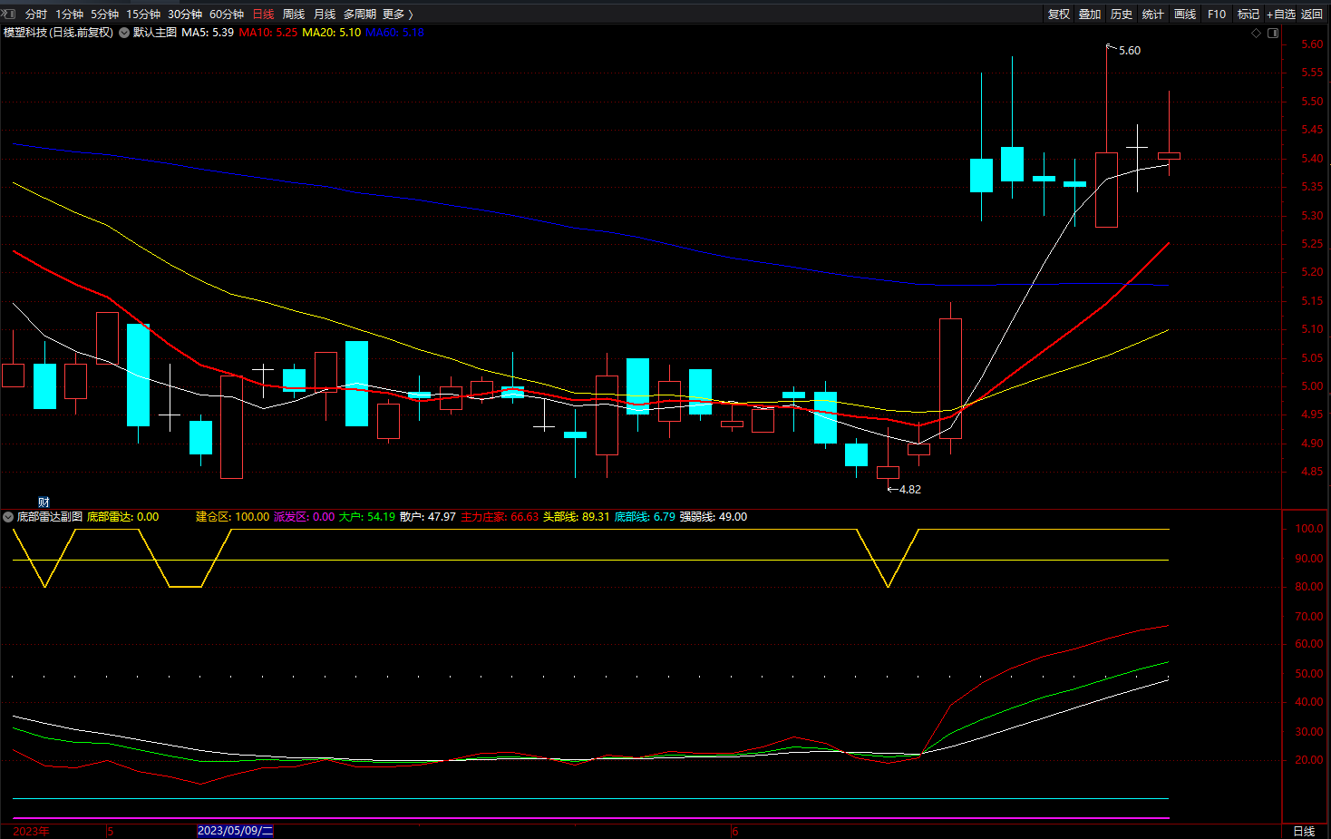Expand the 底部雷达副图 sub-chart indicator dropdown
This screenshot has height=839, width=1331.
(8, 517)
